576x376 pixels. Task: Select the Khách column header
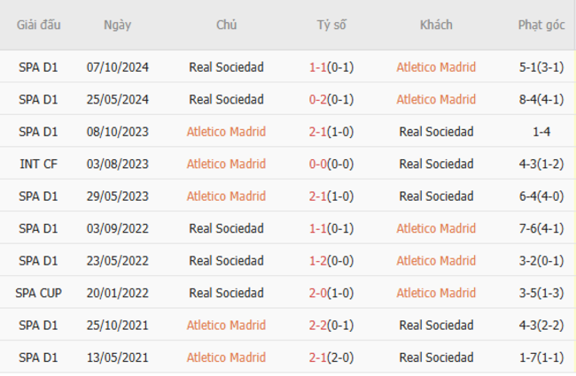436,26
